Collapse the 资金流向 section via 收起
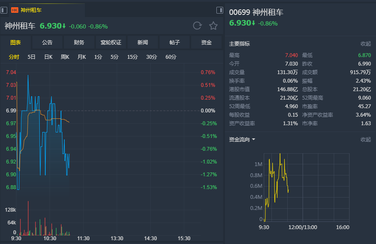This screenshot has width=376, height=244. pyautogui.click(x=366, y=139)
